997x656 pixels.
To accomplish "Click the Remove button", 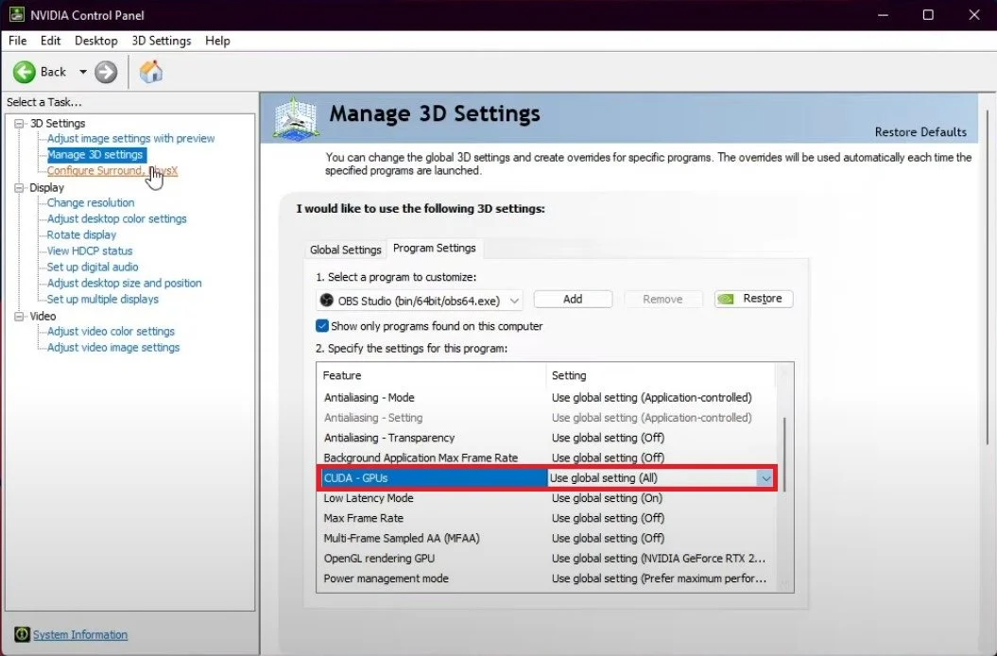I will 662,299.
